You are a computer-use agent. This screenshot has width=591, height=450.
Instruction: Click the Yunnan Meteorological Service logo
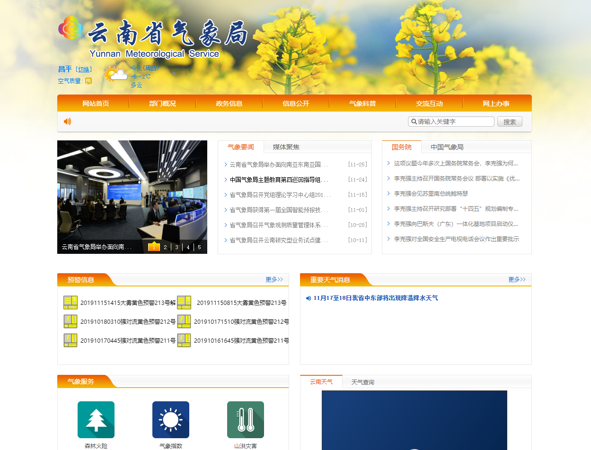(x=153, y=38)
